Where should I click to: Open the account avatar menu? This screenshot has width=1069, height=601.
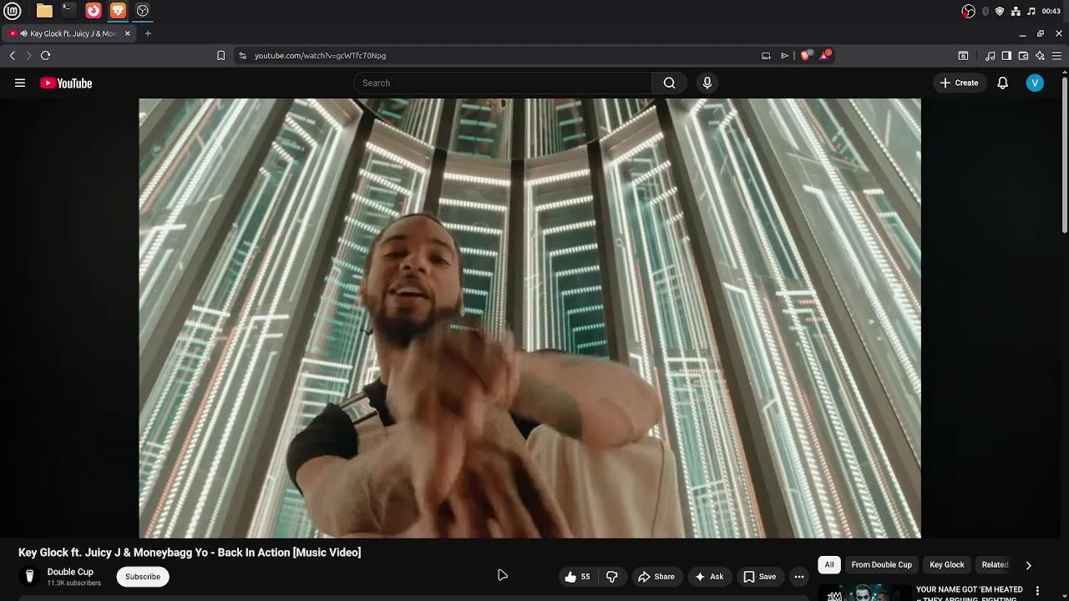pos(1035,83)
